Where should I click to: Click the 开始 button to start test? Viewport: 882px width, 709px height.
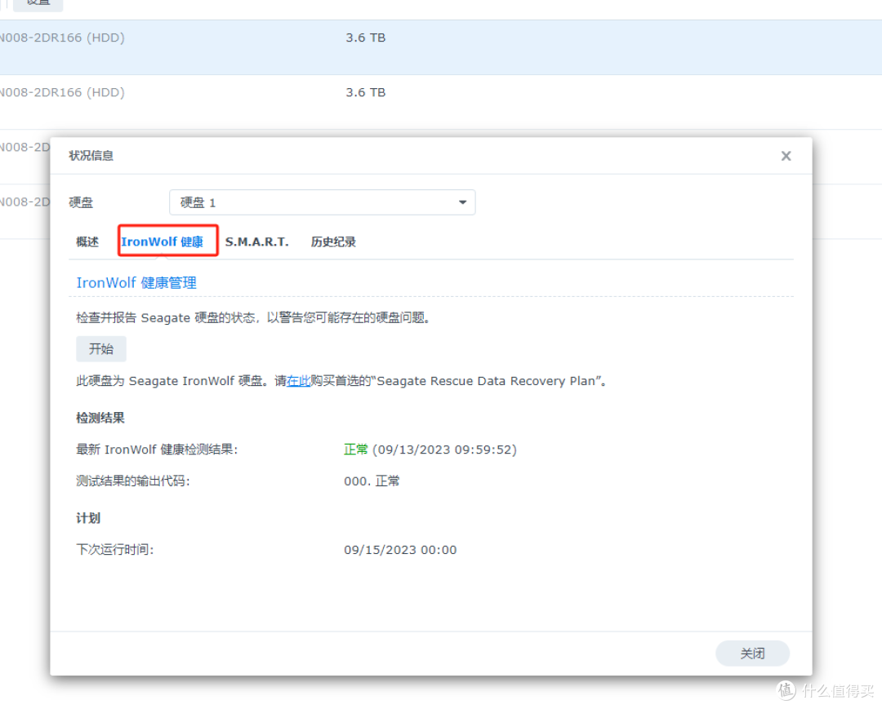(x=101, y=349)
